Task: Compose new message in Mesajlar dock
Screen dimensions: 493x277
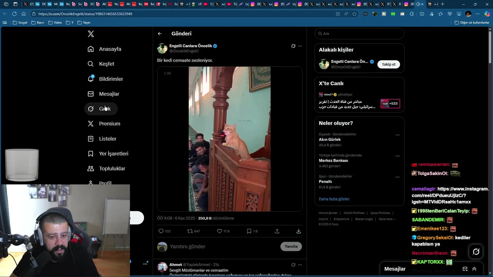Action: coord(465,269)
